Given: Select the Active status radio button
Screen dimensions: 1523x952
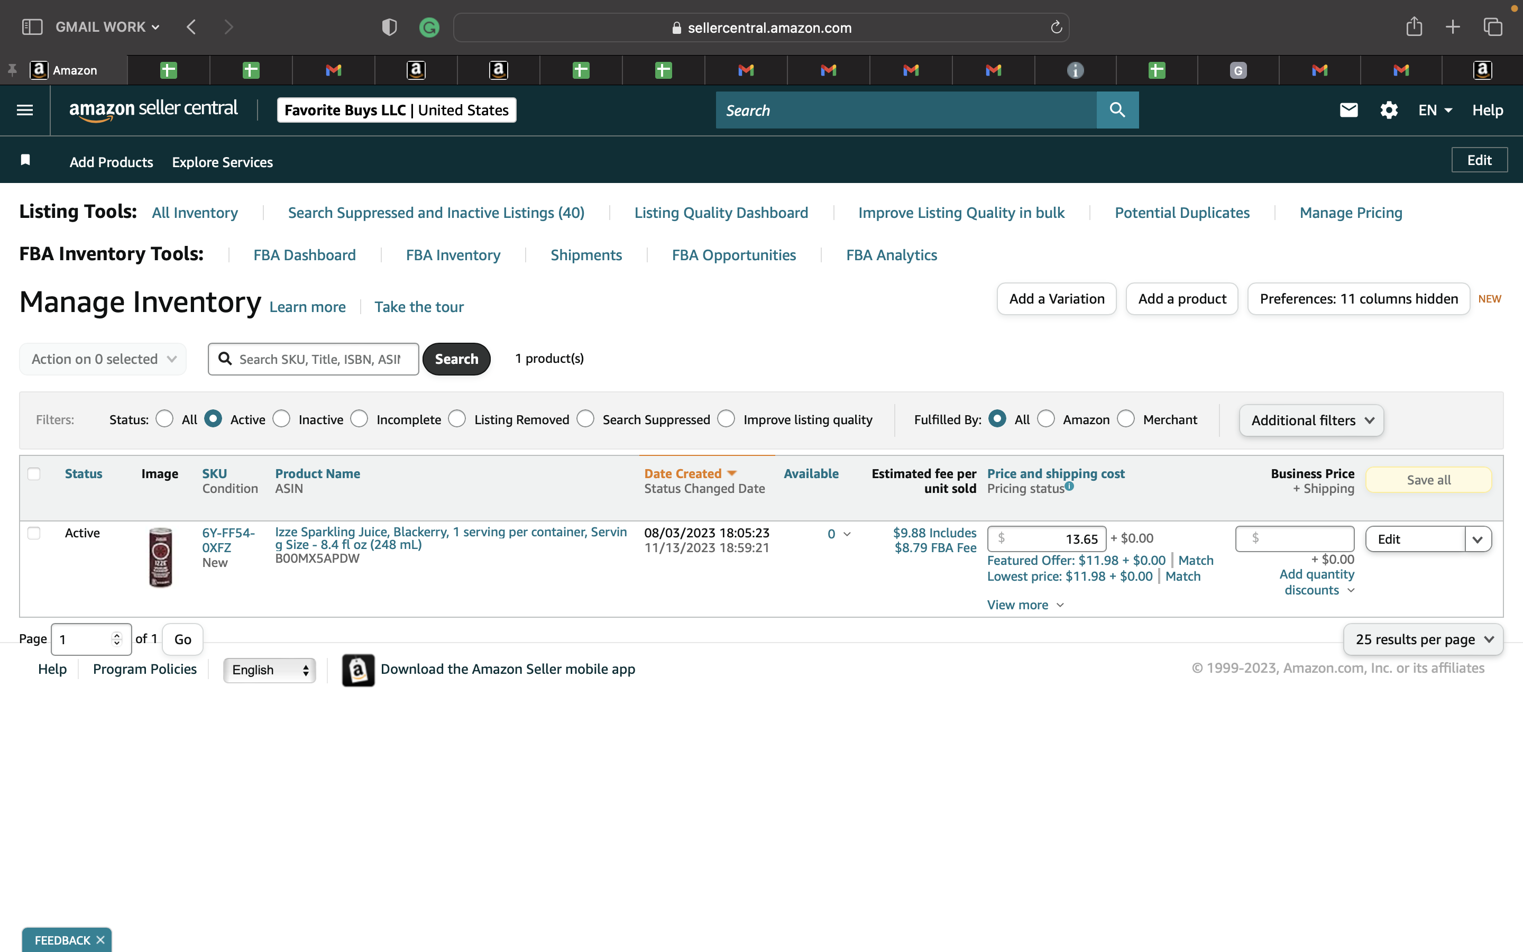Looking at the screenshot, I should (x=213, y=419).
